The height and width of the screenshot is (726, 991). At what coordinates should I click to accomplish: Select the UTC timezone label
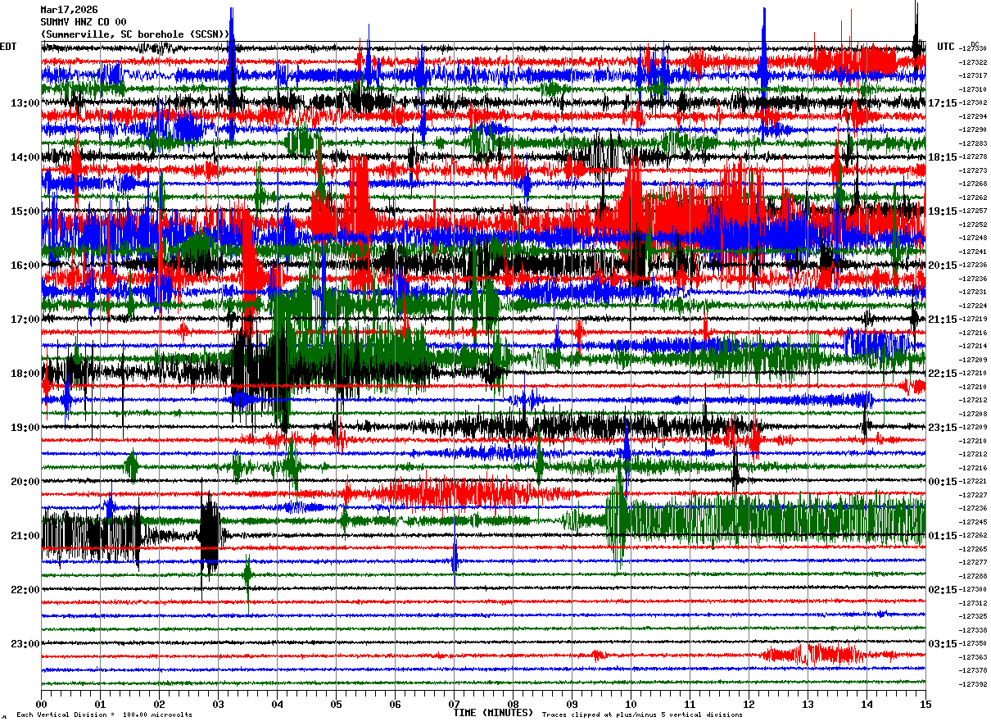946,47
